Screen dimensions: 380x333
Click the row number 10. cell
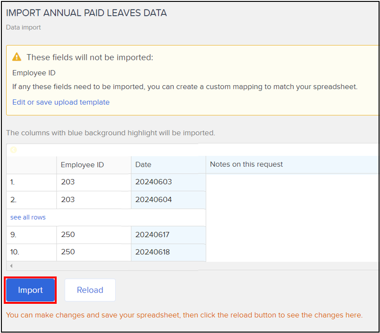coord(32,252)
